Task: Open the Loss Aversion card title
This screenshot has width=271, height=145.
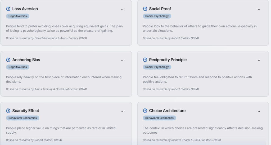Action: pyautogui.click(x=25, y=9)
